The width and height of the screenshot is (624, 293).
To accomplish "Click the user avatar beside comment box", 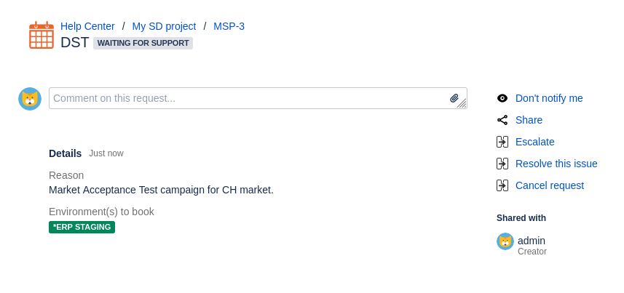I will pyautogui.click(x=30, y=99).
